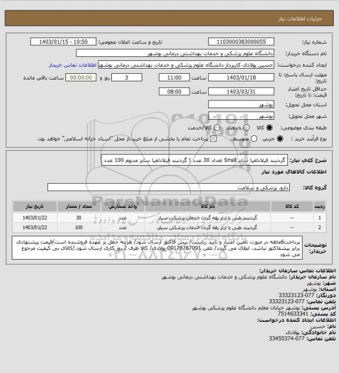The height and width of the screenshot is (373, 339).
Task: Select the جزیی purchase type radio
Action: tap(280, 139)
